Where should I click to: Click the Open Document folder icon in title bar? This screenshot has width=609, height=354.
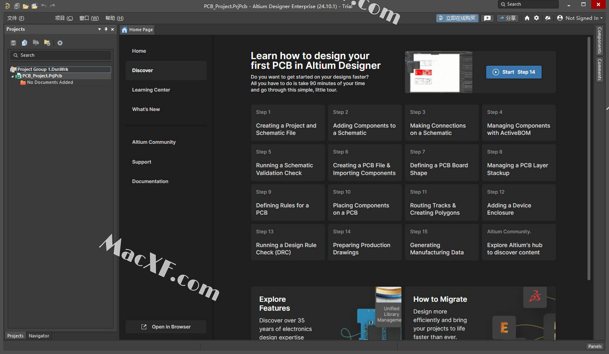(x=26, y=6)
